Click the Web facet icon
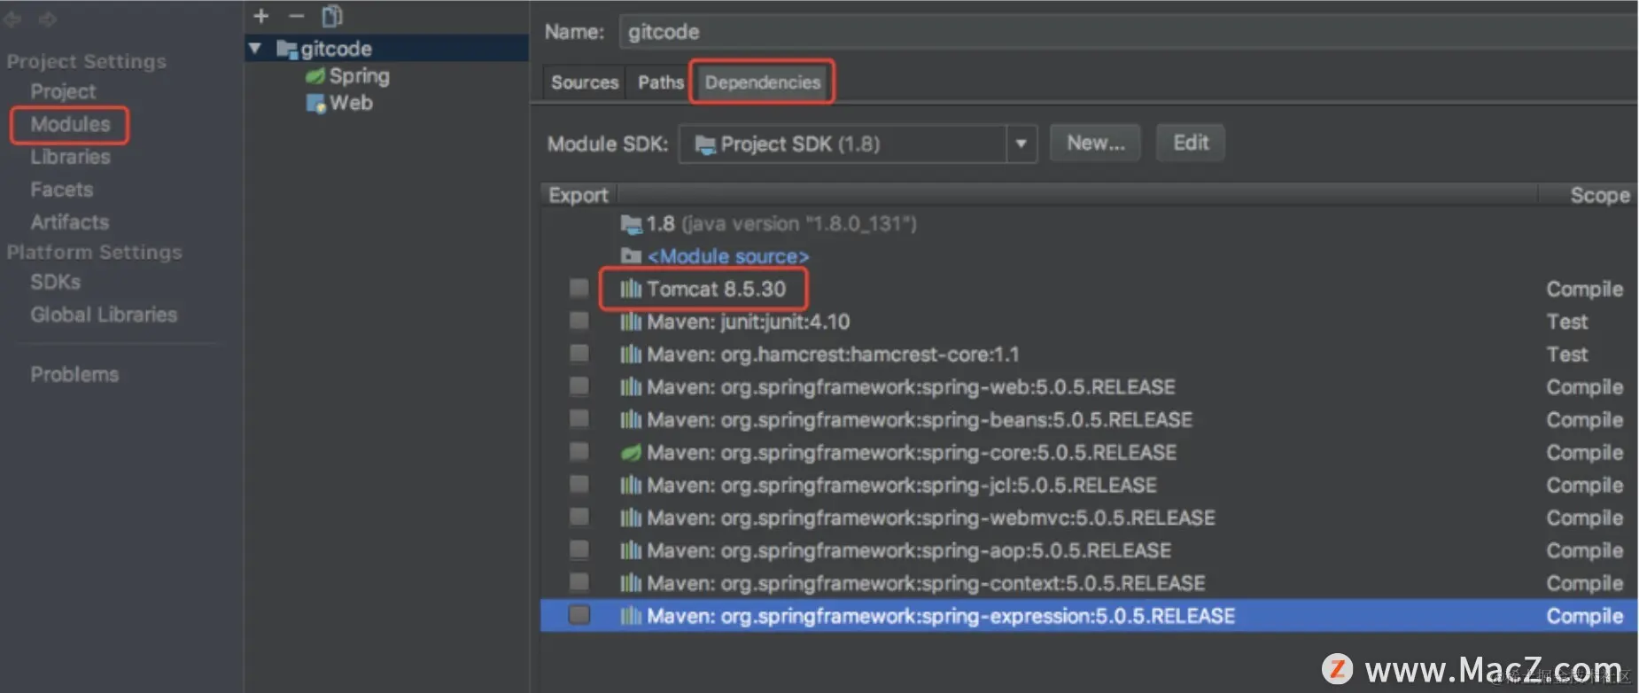Viewport: 1639px width, 693px height. click(315, 104)
